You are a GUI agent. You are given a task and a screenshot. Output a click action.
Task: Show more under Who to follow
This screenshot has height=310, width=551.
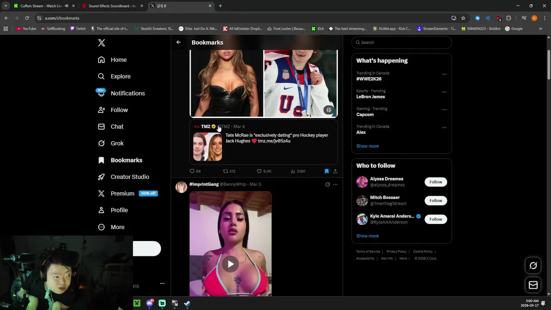click(x=368, y=236)
